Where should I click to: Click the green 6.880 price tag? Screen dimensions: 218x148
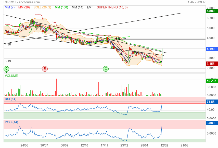coord(211,11)
